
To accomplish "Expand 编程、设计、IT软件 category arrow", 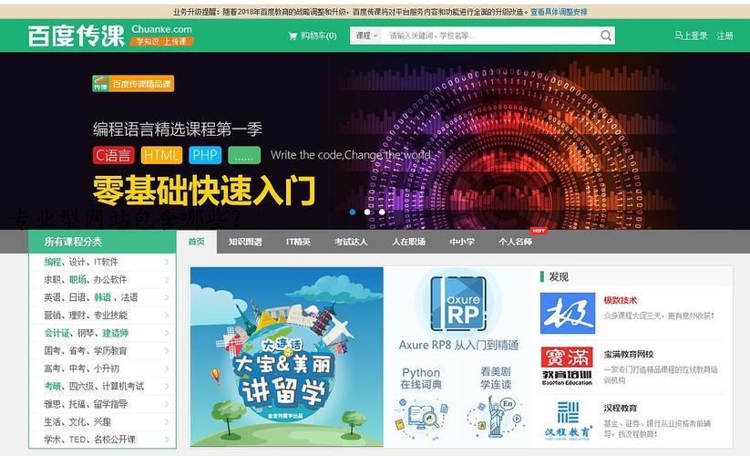I will coord(167,262).
